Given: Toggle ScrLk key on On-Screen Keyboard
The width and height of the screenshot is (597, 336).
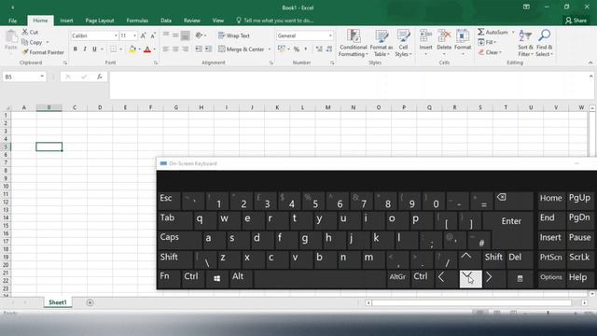Looking at the screenshot, I should [x=579, y=259].
